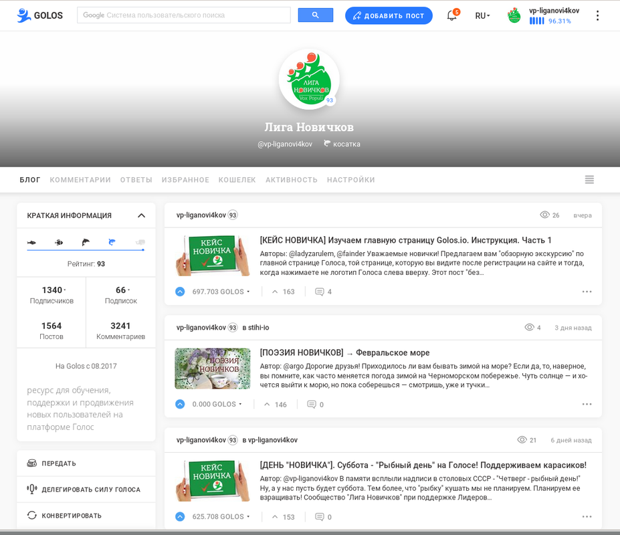
Task: Click views eye icon showing 26
Action: (x=544, y=215)
